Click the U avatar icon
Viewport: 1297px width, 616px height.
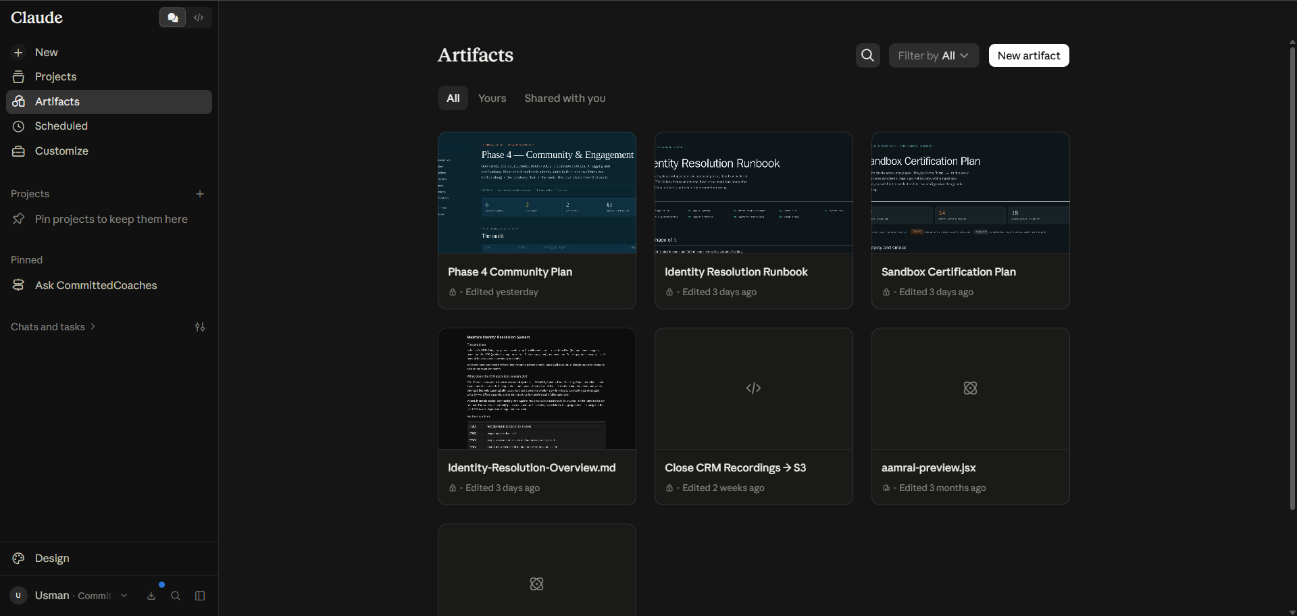coord(18,595)
